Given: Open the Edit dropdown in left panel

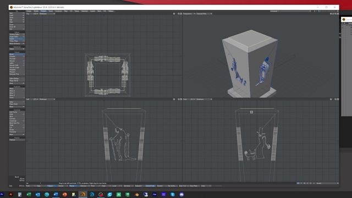Looking at the screenshot, I should [x=17, y=20].
